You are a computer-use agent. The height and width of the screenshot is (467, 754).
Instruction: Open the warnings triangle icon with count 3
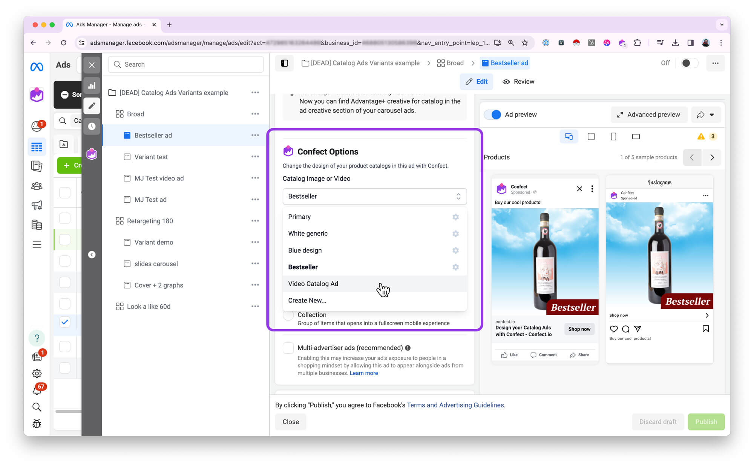coord(701,137)
